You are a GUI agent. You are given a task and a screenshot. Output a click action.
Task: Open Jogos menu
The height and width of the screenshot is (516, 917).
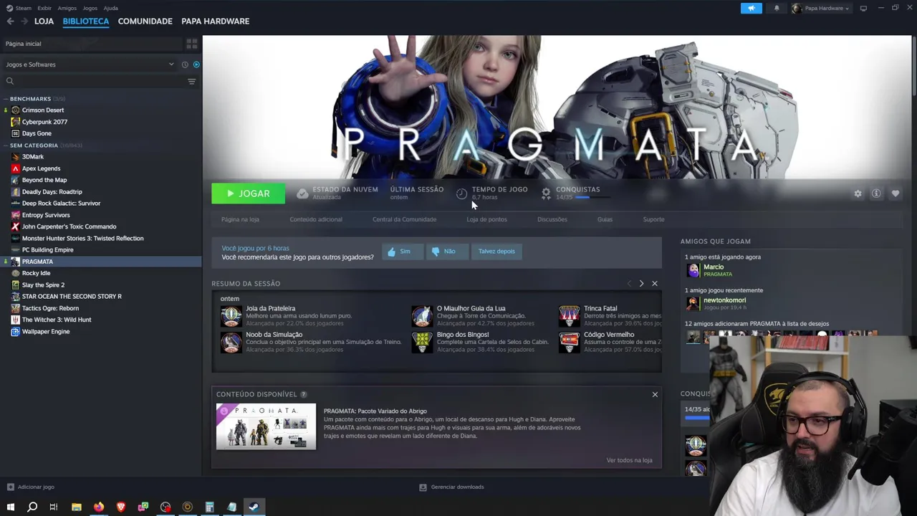[x=90, y=8]
